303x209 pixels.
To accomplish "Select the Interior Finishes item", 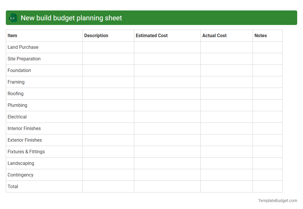I will pos(24,128).
